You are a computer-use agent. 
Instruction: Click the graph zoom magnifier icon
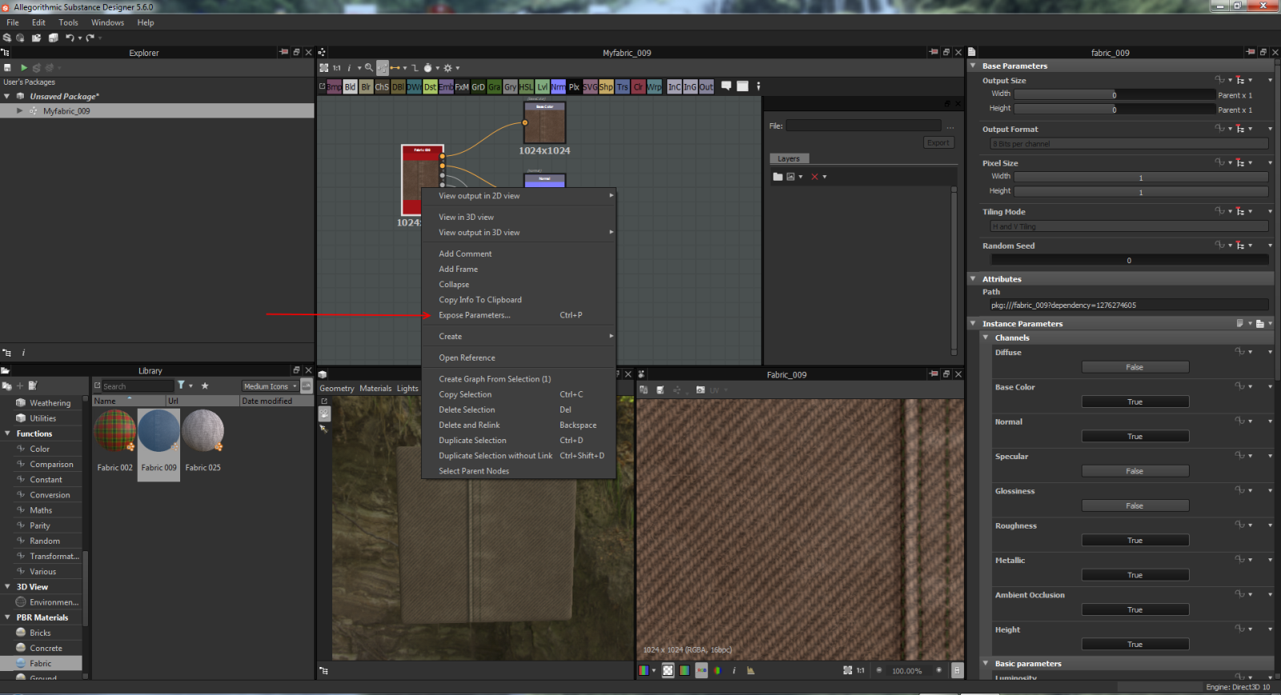click(369, 68)
